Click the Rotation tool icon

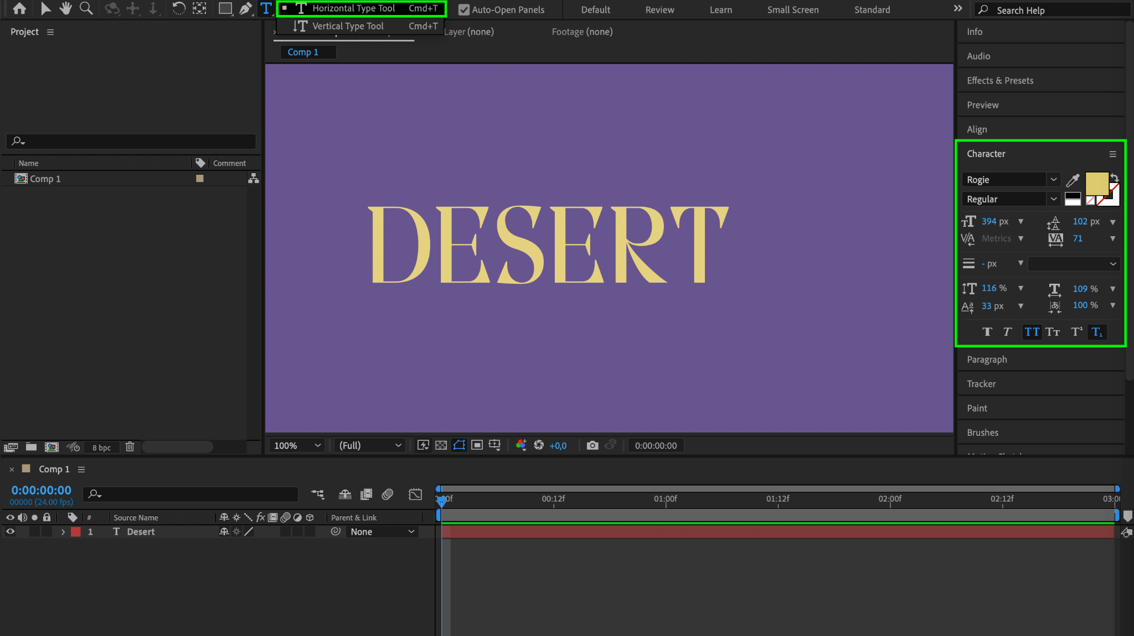178,8
